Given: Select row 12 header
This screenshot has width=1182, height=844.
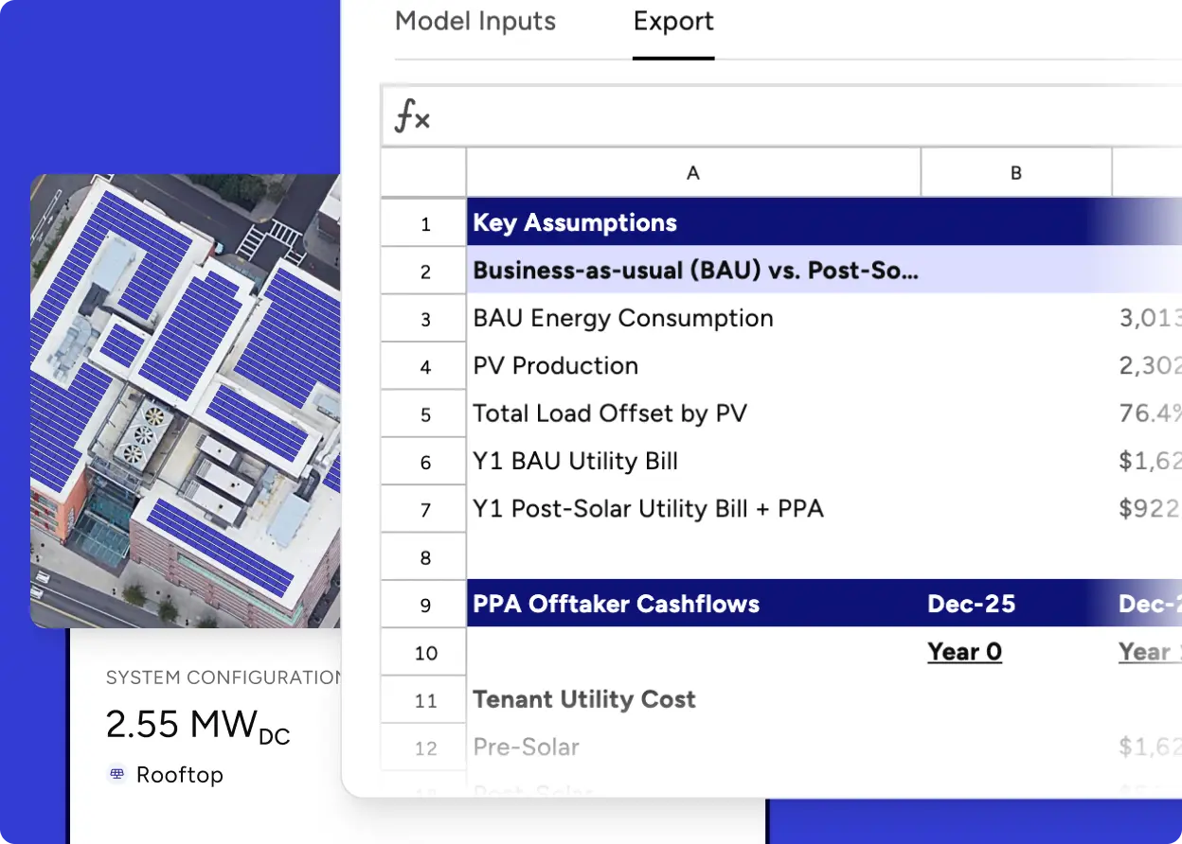Looking at the screenshot, I should tap(424, 747).
